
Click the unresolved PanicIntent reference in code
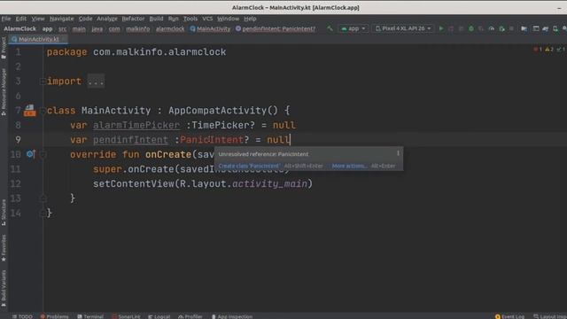(211, 140)
